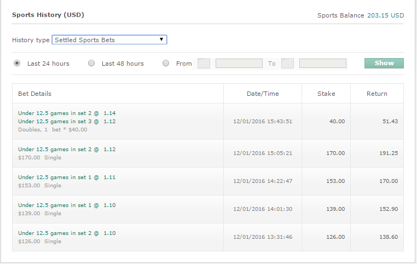Open the set 2 @ 1.10 single bet
417x264 pixels.
(67, 233)
